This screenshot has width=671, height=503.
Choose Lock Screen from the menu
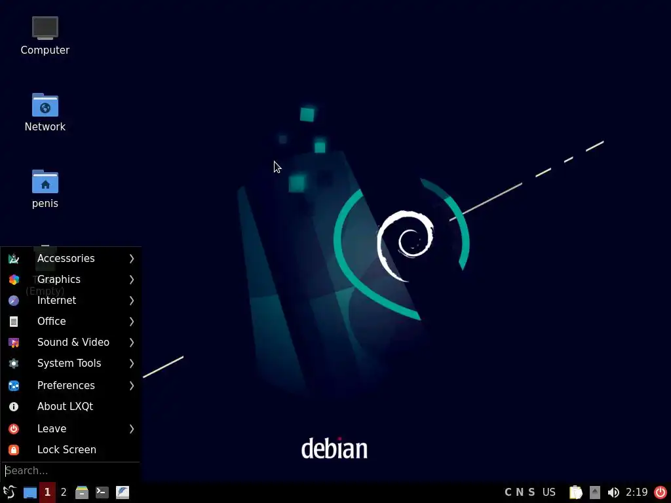coord(71,449)
